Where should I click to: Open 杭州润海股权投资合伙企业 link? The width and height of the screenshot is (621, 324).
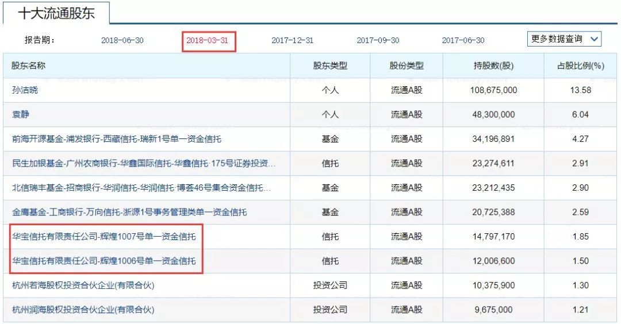tap(83, 310)
